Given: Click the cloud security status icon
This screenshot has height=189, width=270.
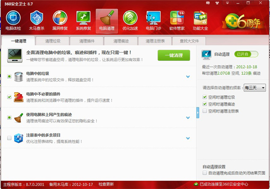Looking at the screenshot, I should (x=196, y=184).
